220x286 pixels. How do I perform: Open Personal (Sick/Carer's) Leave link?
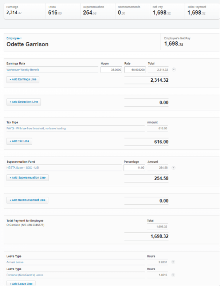[25, 275]
